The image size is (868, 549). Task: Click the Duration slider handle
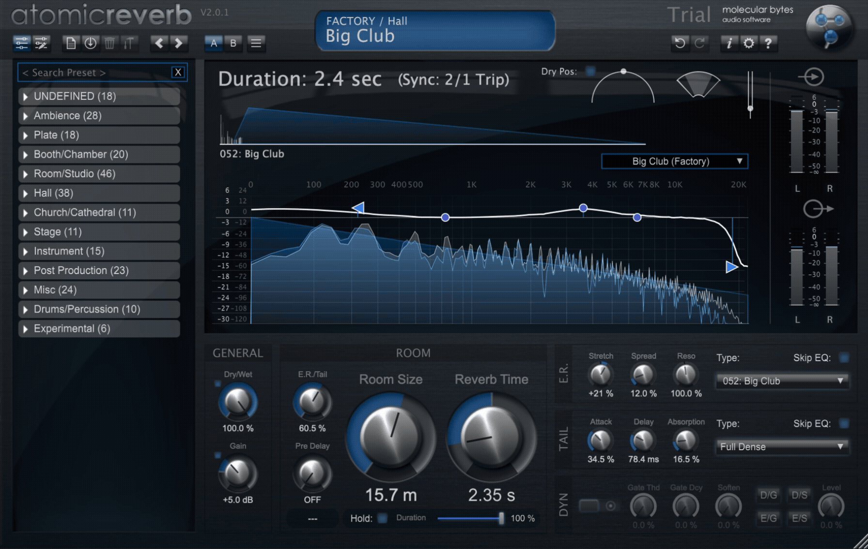pyautogui.click(x=501, y=518)
